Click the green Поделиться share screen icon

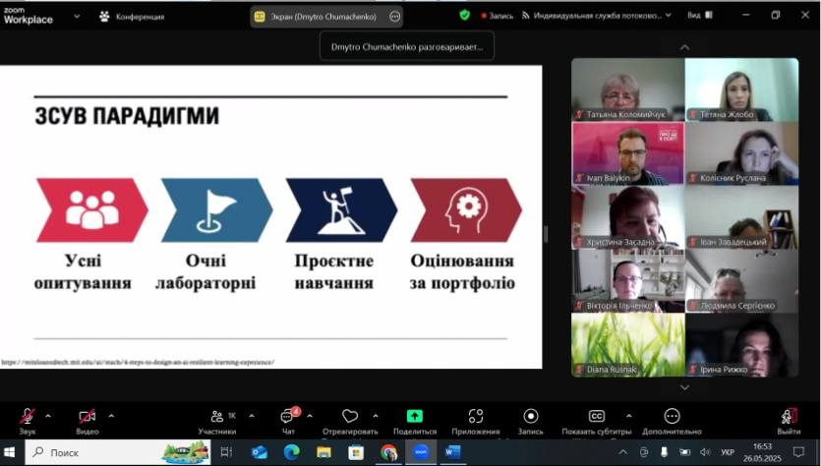pos(414,417)
